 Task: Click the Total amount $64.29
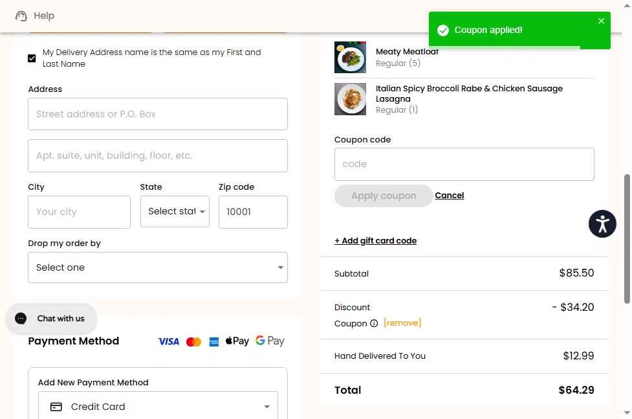click(x=576, y=390)
